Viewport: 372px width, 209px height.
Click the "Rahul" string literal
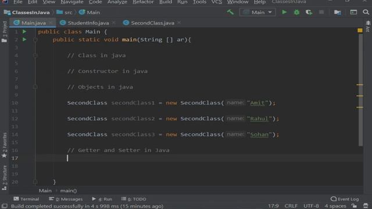259,118
